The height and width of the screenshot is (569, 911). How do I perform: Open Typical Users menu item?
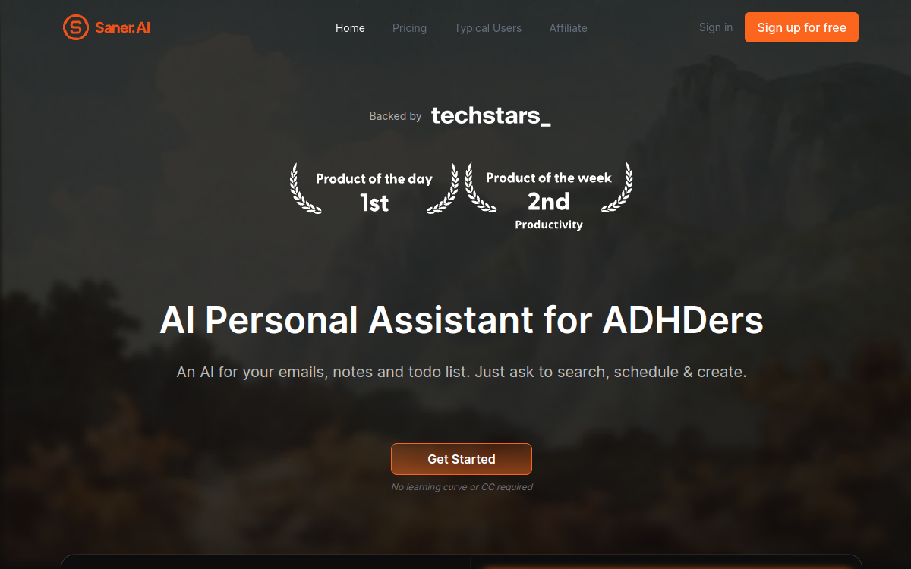click(x=487, y=28)
